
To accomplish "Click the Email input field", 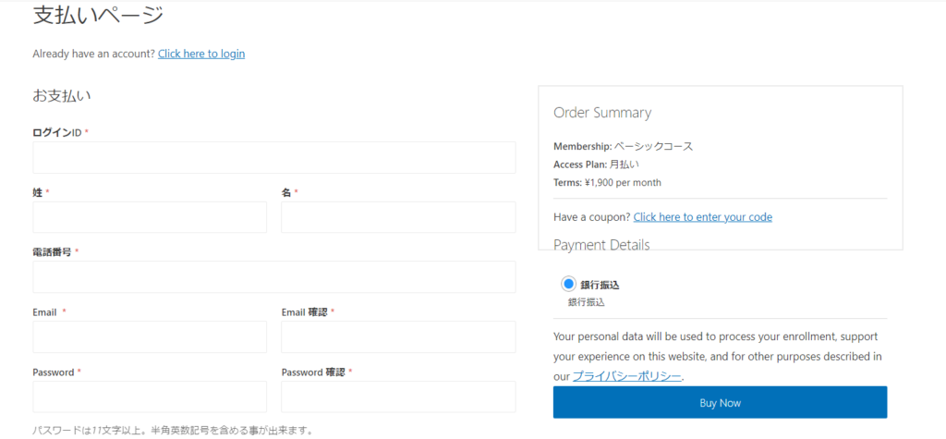I will (150, 337).
